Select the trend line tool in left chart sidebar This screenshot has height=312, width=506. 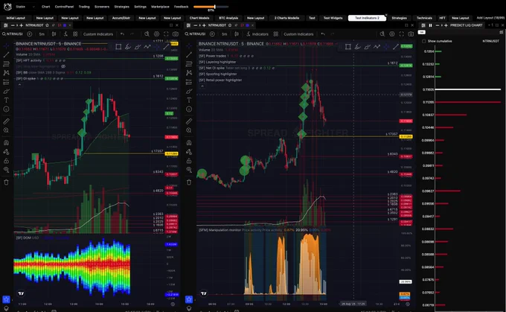click(6, 54)
